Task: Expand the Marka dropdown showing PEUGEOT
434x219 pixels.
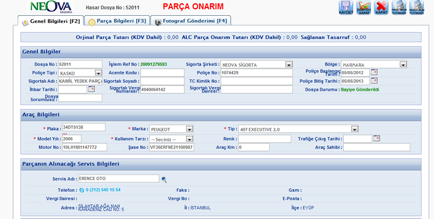Action: tap(189, 129)
